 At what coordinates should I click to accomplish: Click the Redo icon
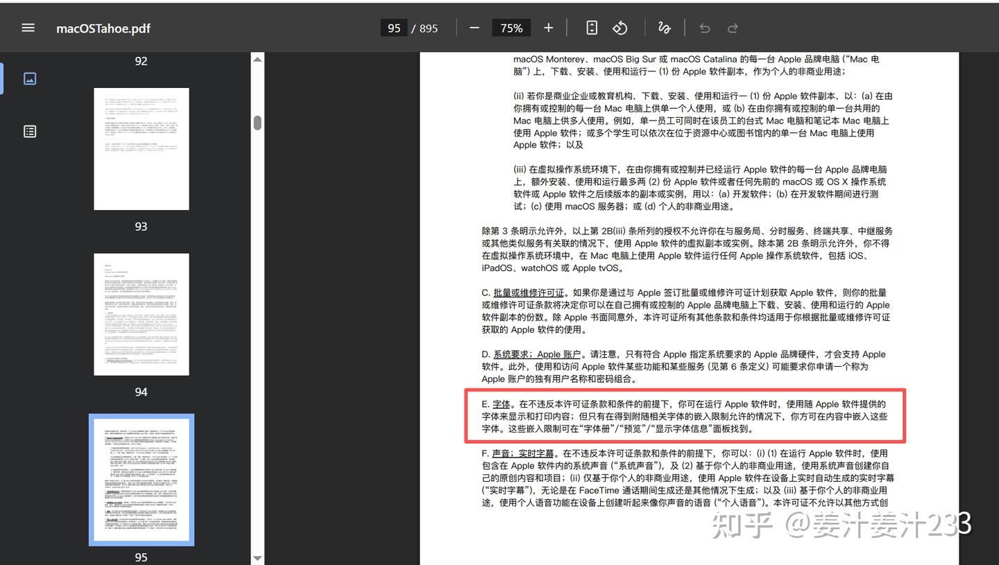coord(733,28)
